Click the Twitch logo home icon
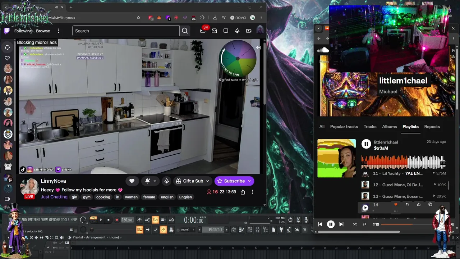The height and width of the screenshot is (259, 460). pyautogui.click(x=6, y=31)
